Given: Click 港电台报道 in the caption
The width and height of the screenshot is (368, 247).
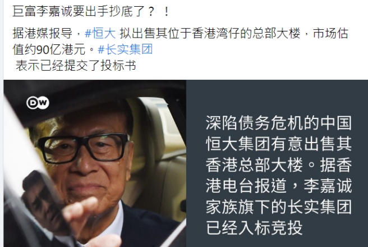Looking at the screenshot, I should [x=246, y=186].
